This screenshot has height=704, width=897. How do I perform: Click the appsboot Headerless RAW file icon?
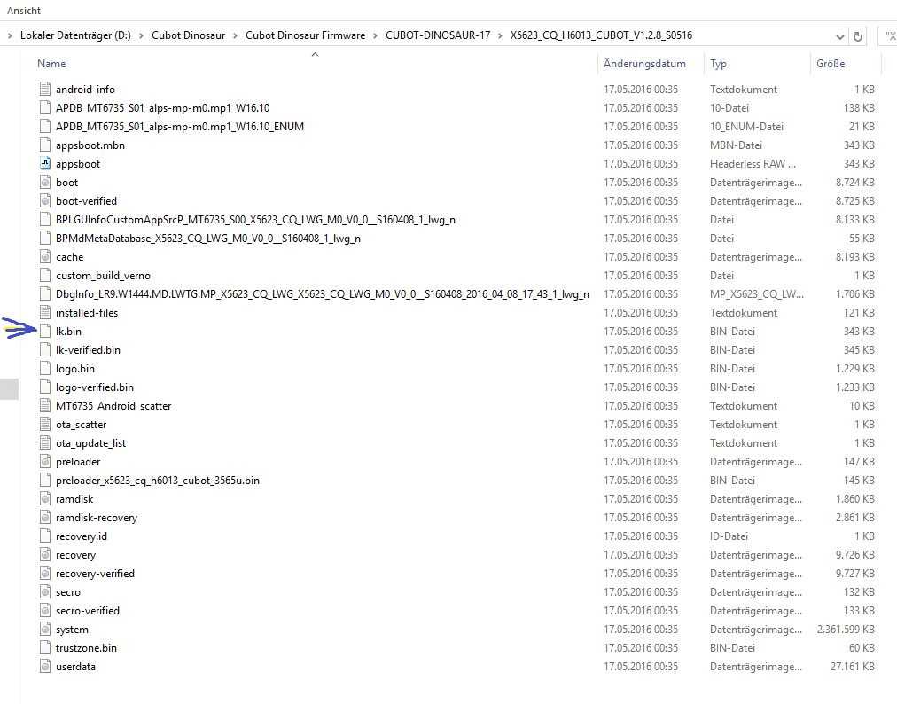(45, 163)
